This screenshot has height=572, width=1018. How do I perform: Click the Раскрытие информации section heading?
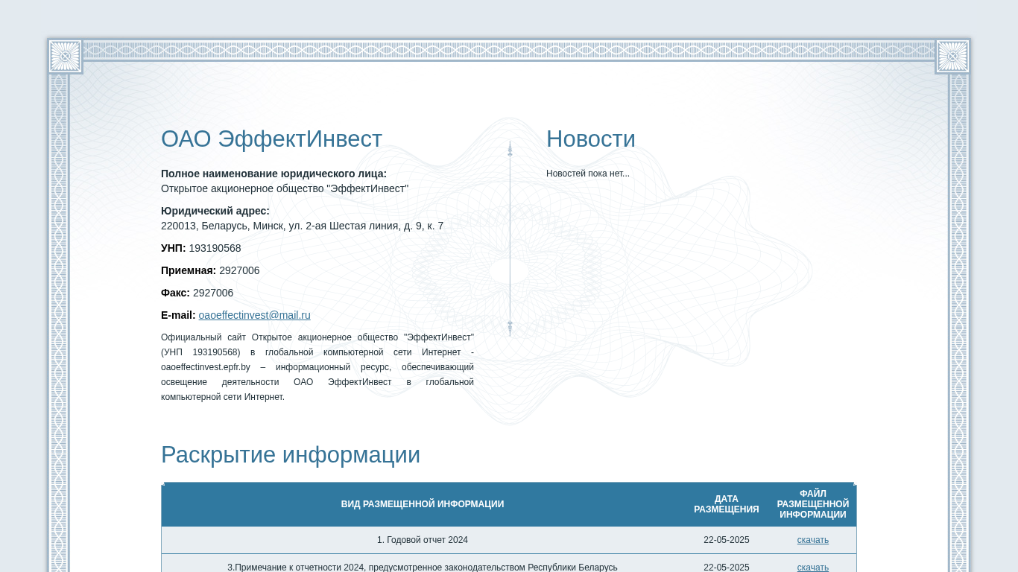point(290,454)
